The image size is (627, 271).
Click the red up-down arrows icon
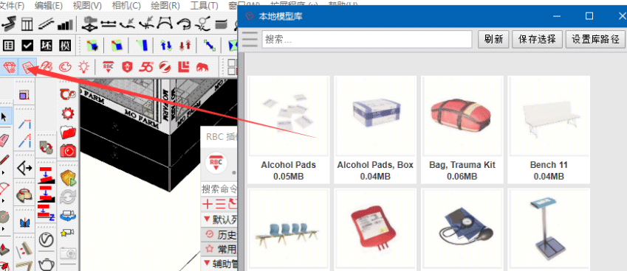[185, 46]
